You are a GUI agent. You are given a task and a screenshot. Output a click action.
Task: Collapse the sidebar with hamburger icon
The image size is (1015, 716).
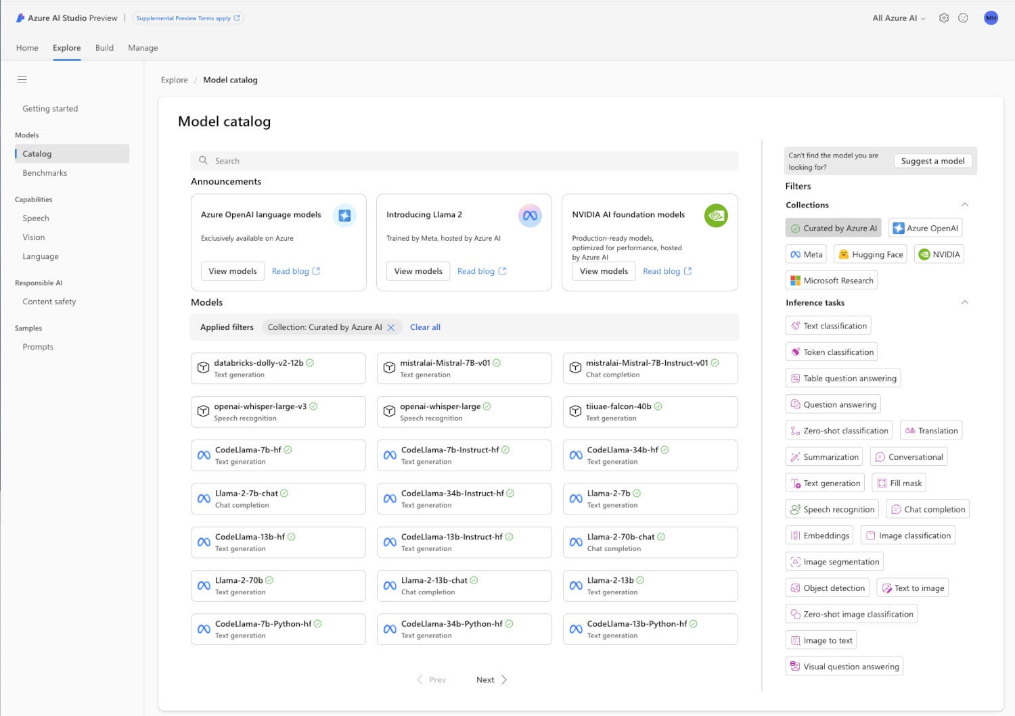(x=22, y=80)
